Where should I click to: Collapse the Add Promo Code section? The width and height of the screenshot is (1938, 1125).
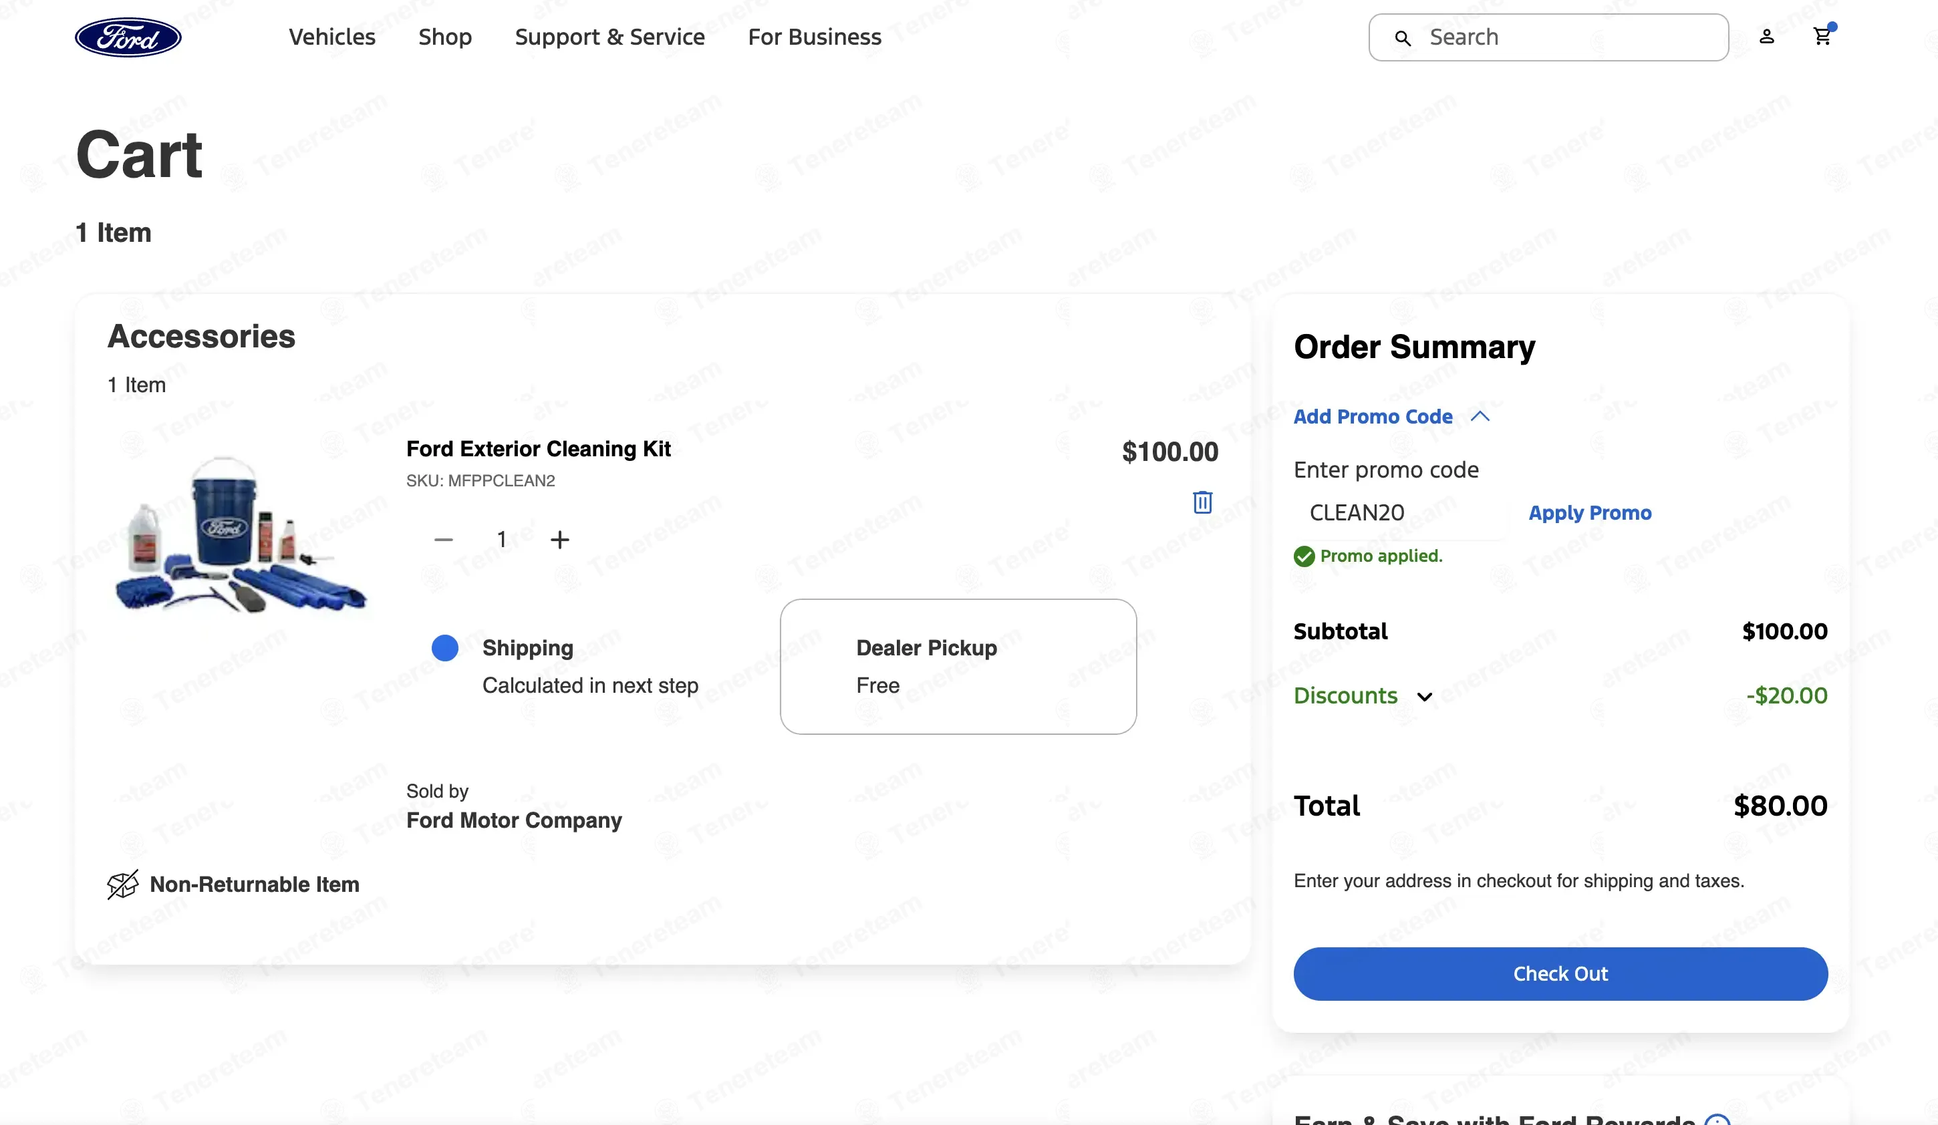(x=1391, y=416)
